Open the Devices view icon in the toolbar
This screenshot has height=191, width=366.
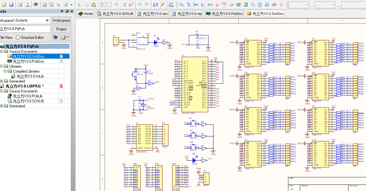tap(35, 4)
